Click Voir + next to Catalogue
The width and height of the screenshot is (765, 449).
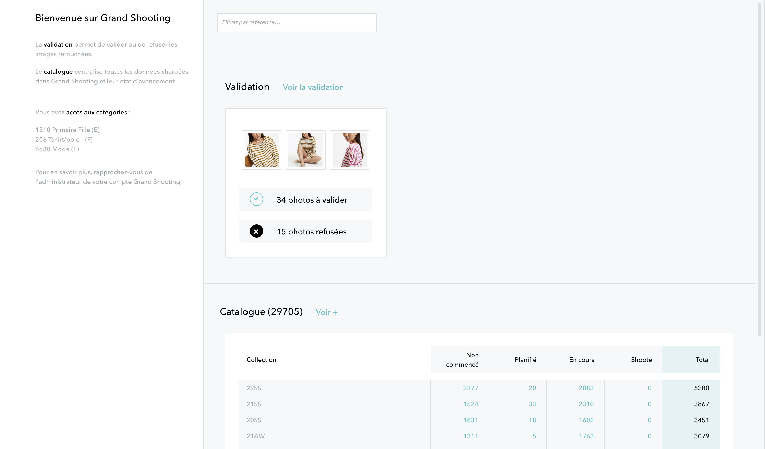click(x=326, y=312)
